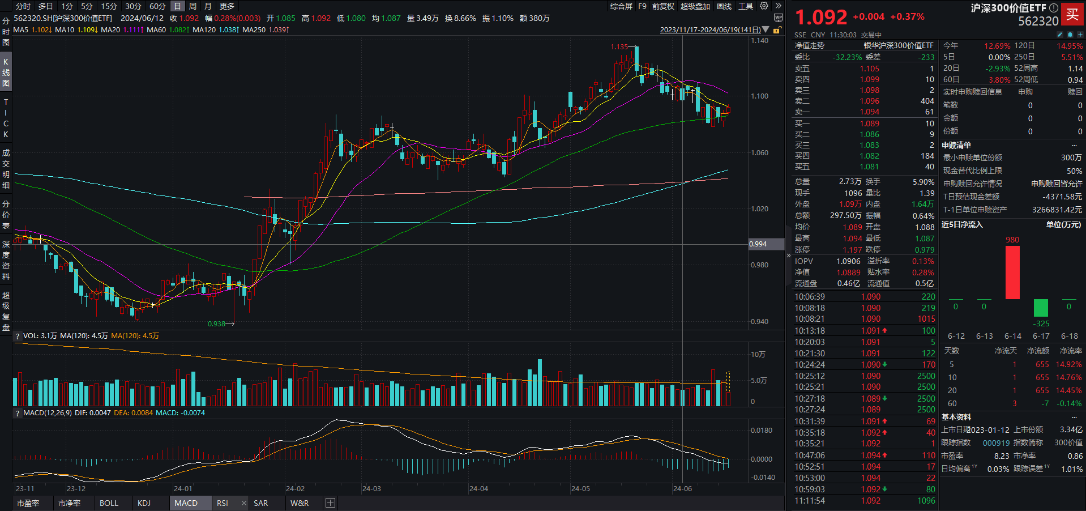Viewport: 1086px width, 511px height.
Task: Set a price alert with bell icon
Action: click(x=1070, y=35)
